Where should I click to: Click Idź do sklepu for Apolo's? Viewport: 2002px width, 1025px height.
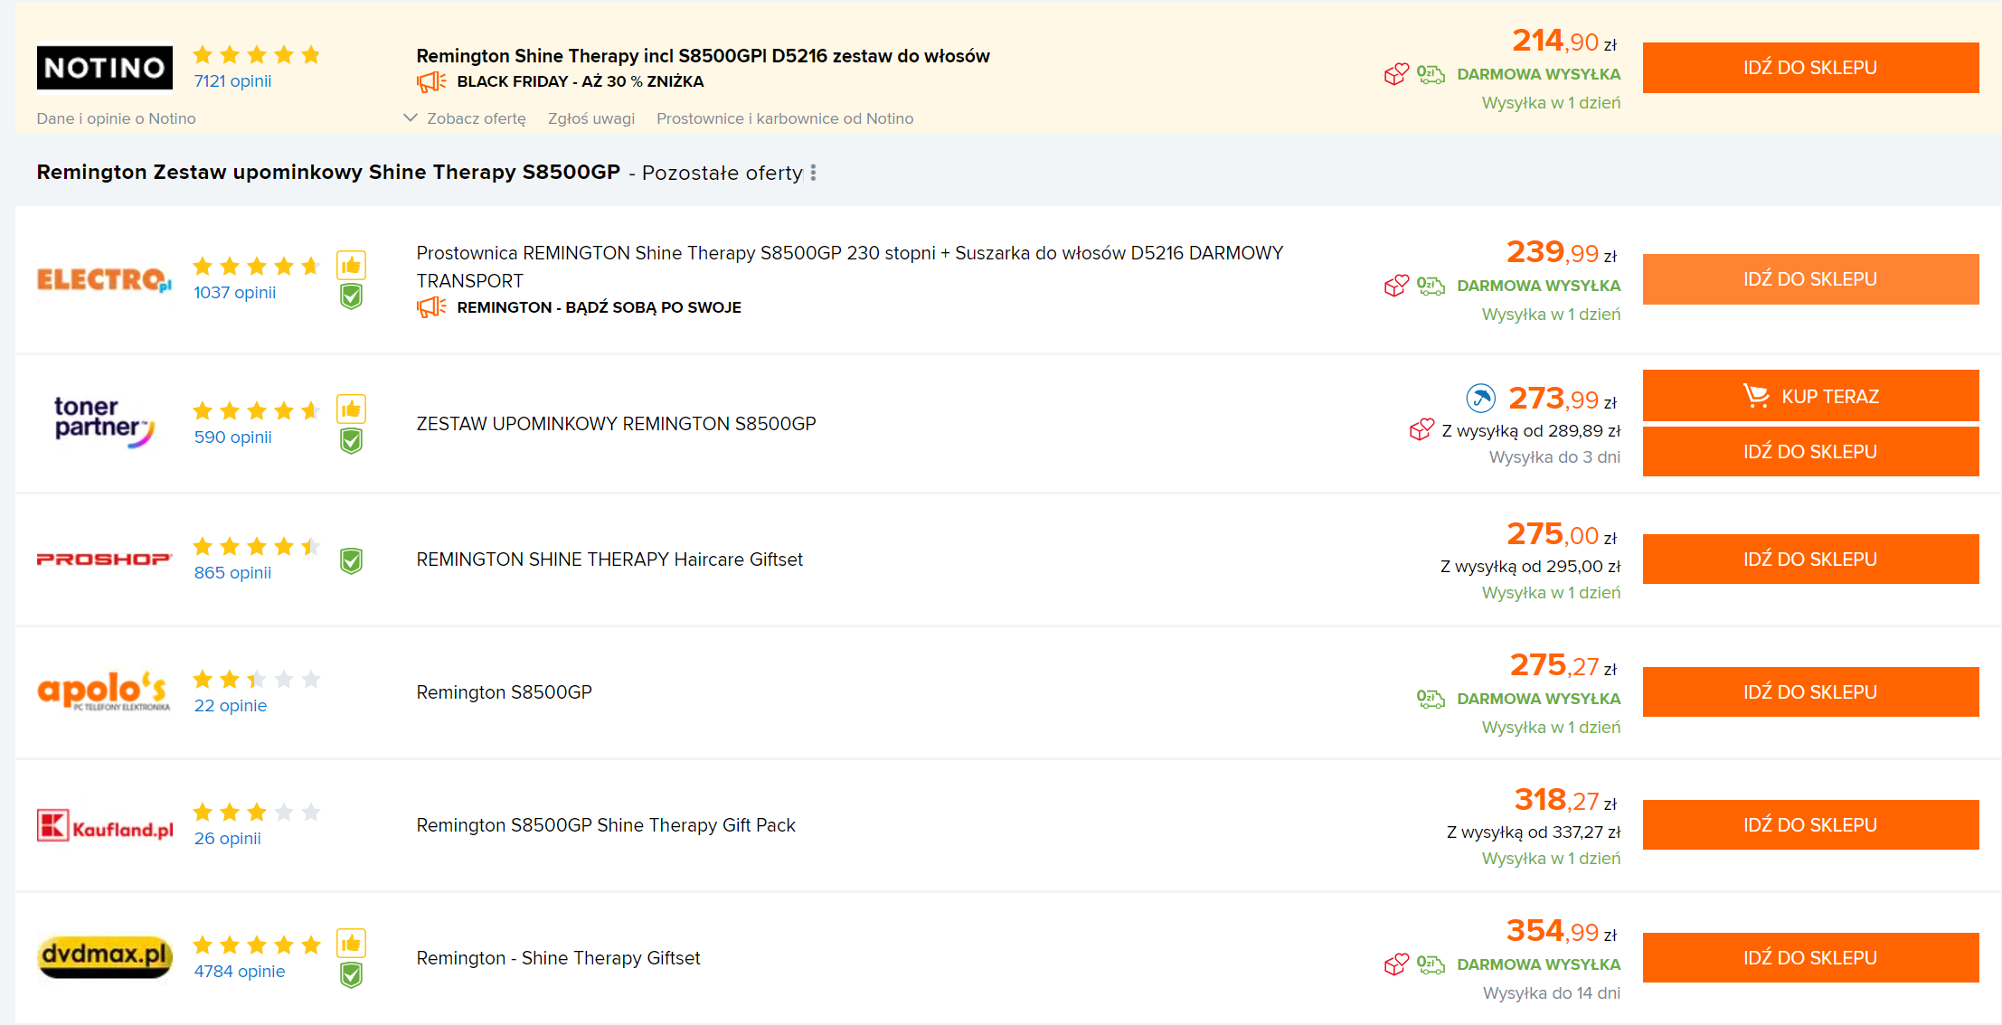click(x=1810, y=691)
